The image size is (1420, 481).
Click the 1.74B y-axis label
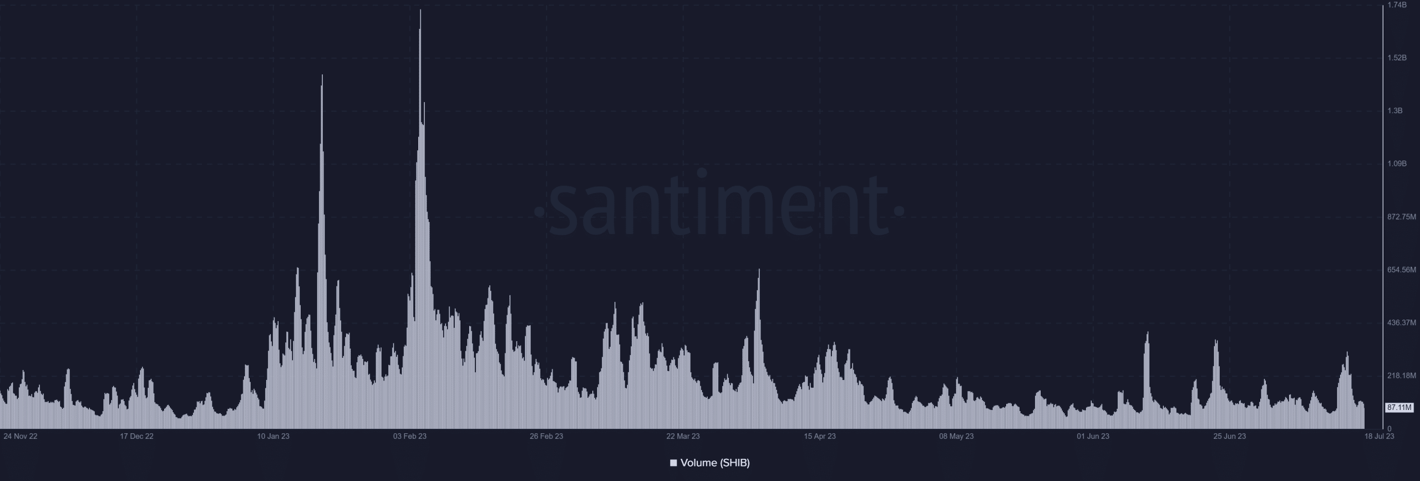[x=1397, y=5]
